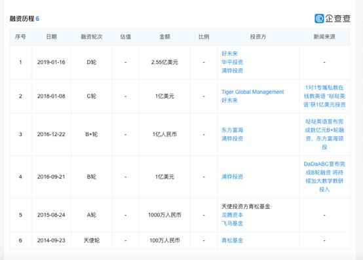Image resolution: width=363 pixels, height=260 pixels.
Task: Select the D轮 round cell
Action: point(92,62)
